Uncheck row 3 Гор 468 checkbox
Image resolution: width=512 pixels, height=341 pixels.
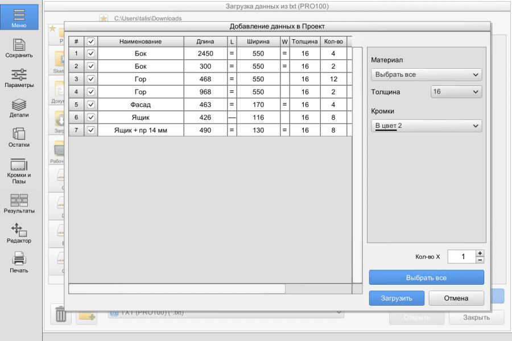(91, 79)
